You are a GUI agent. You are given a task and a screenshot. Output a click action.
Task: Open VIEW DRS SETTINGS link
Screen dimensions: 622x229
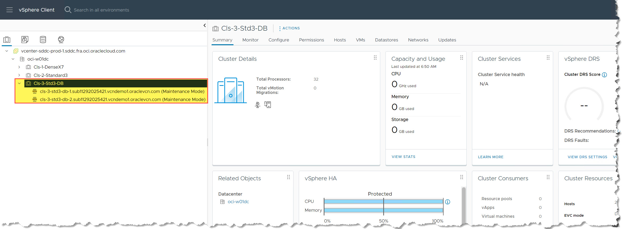tap(587, 157)
